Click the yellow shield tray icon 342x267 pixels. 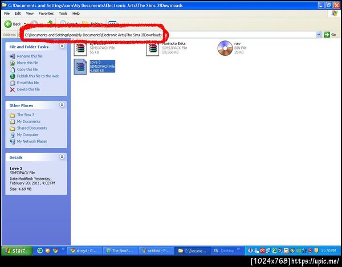point(316,250)
